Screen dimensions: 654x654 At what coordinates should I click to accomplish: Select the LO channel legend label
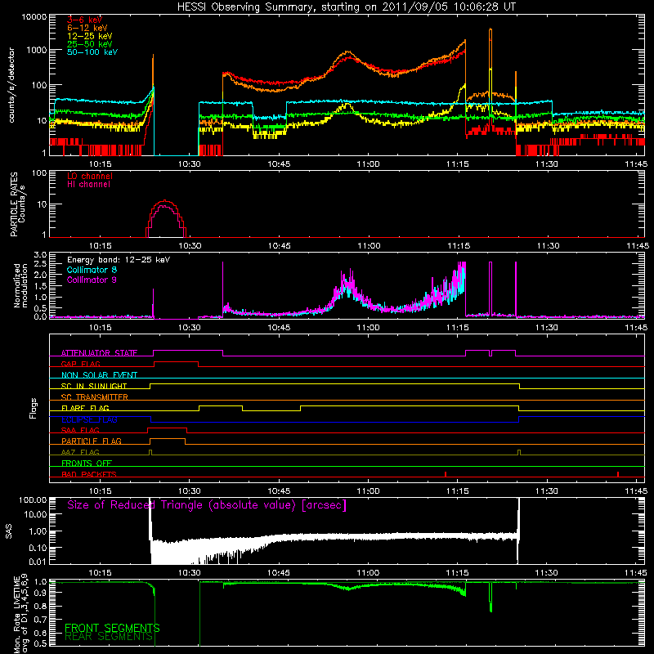90,176
